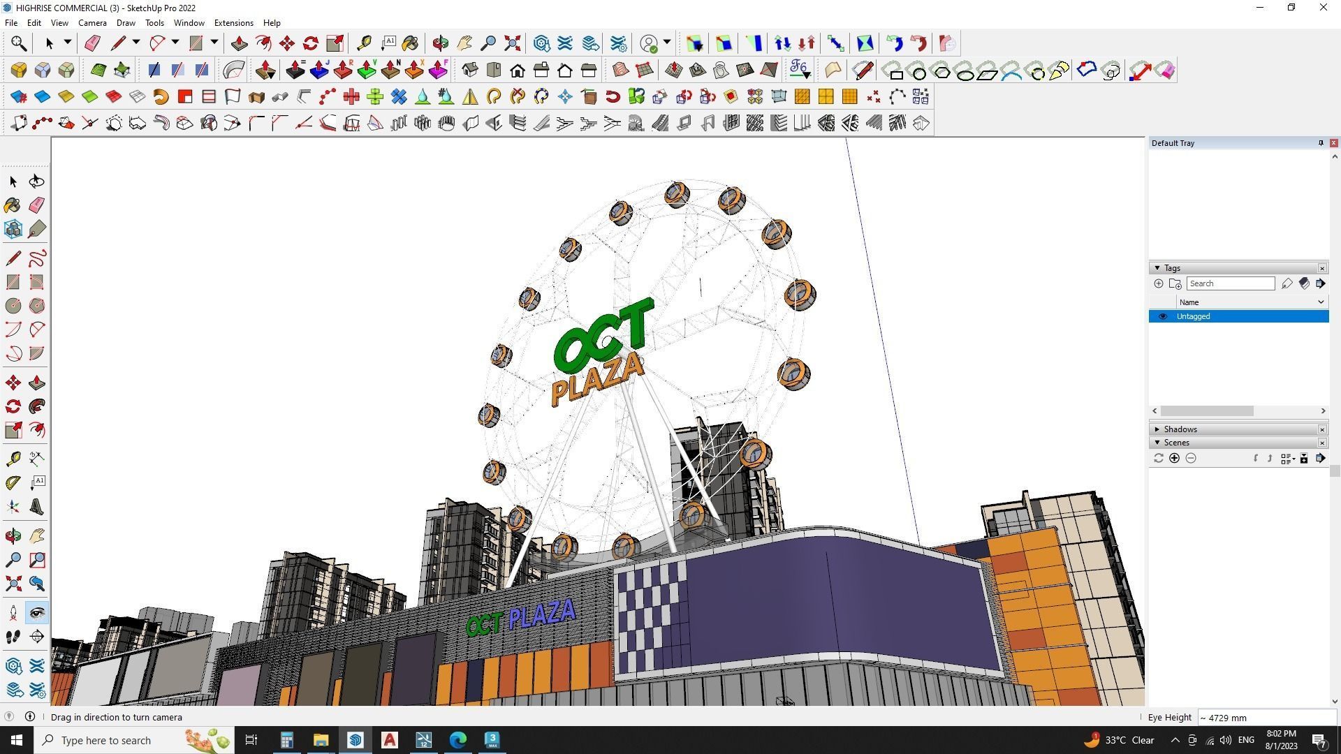
Task: Click the Add Scene plus button
Action: click(1175, 458)
